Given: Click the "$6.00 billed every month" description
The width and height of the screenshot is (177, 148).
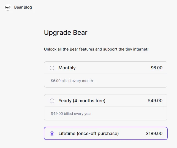Looking at the screenshot, I should (72, 81).
